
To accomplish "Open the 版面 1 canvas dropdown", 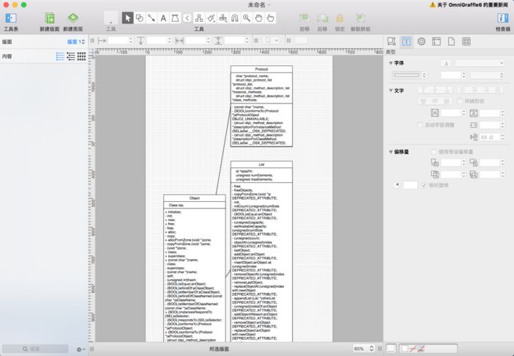I will click(76, 42).
